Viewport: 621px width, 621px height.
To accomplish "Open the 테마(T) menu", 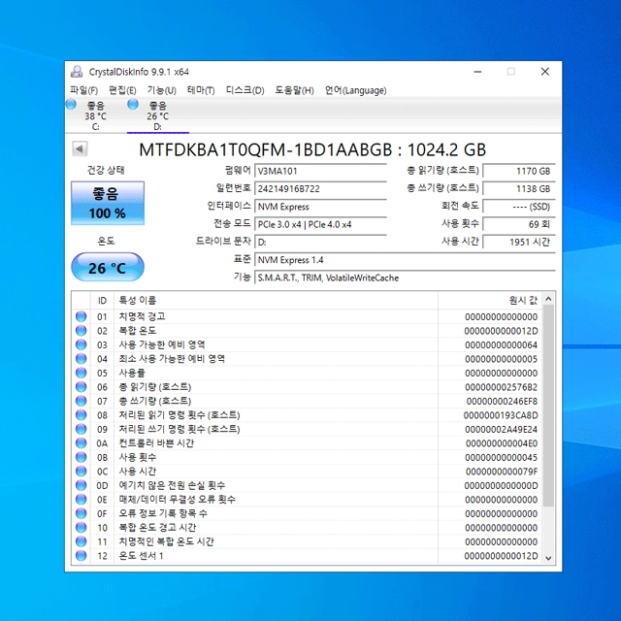I will click(201, 90).
